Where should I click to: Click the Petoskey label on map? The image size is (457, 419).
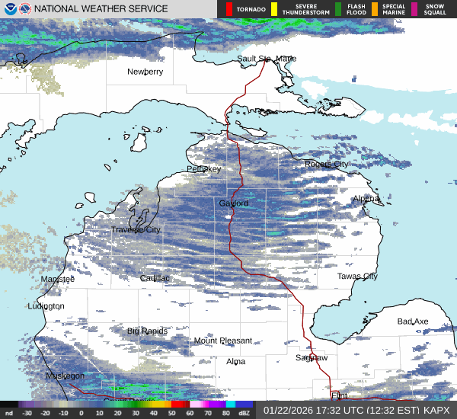[204, 168]
